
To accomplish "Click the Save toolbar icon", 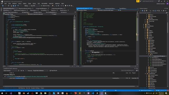I will tap(13, 6).
